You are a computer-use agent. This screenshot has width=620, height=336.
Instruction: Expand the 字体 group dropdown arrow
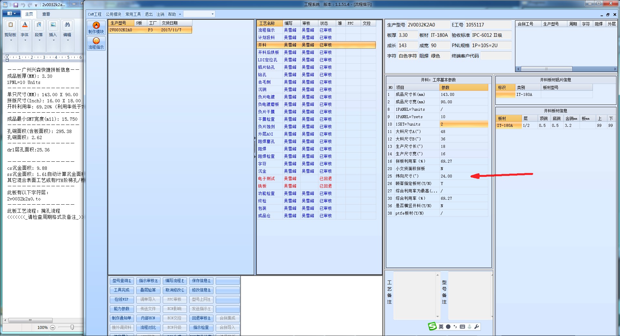coord(25,40)
